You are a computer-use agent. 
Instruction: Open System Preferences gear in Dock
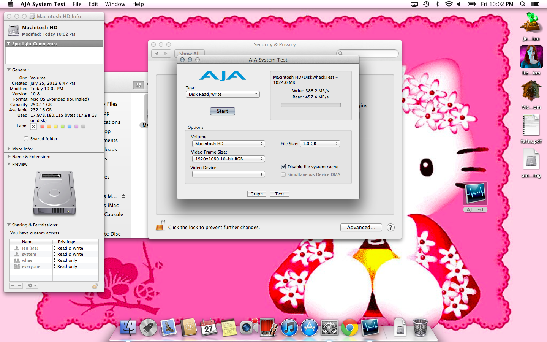330,327
